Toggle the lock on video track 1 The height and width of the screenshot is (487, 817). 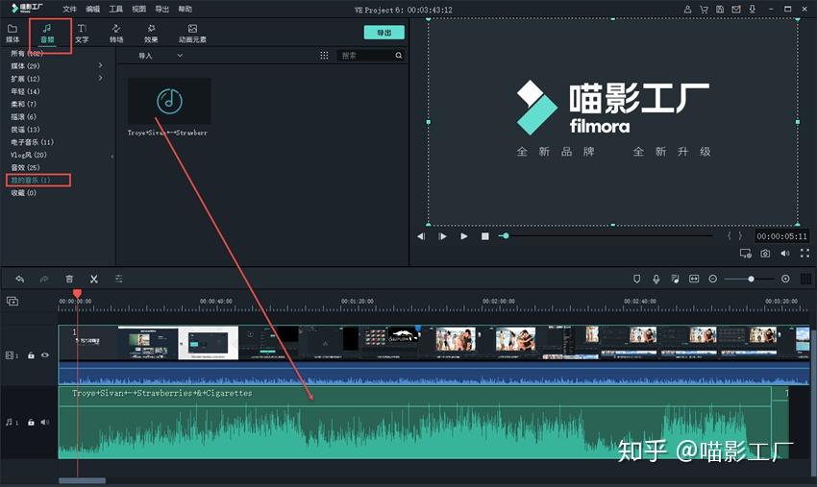32,355
